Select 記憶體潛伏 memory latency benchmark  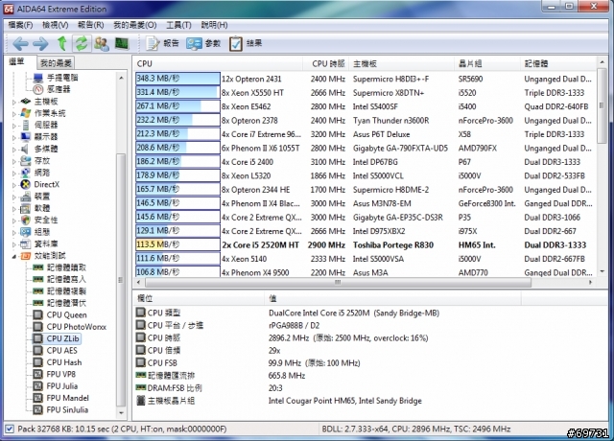[x=66, y=303]
